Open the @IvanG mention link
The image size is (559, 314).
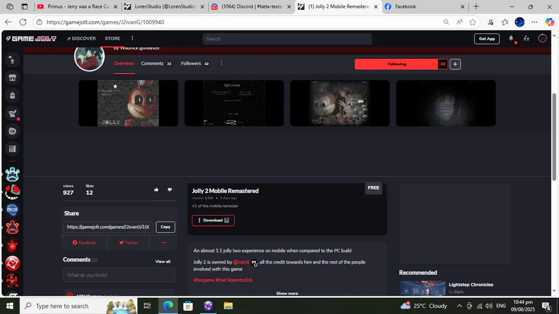242,262
